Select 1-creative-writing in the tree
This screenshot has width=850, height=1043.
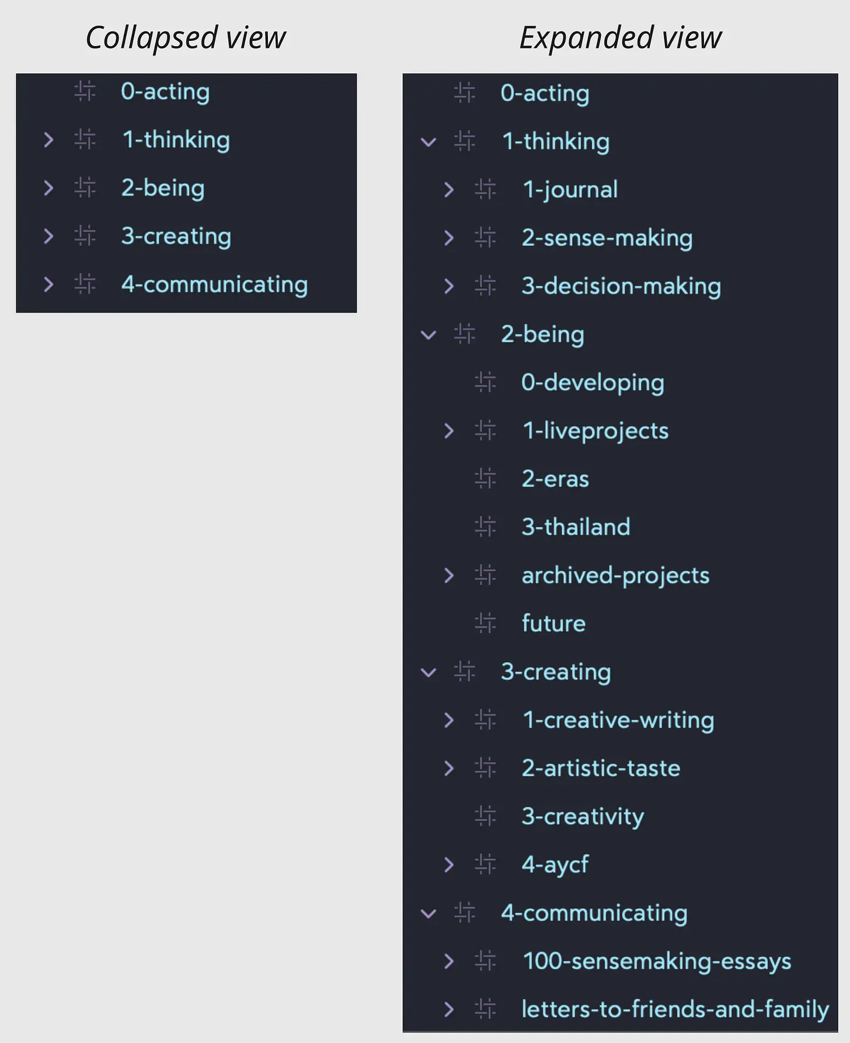click(618, 720)
